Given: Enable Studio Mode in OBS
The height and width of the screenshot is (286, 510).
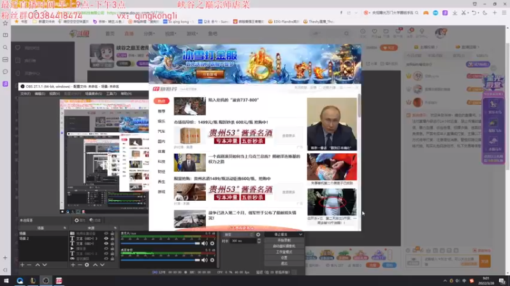Looking at the screenshot, I should tap(284, 252).
